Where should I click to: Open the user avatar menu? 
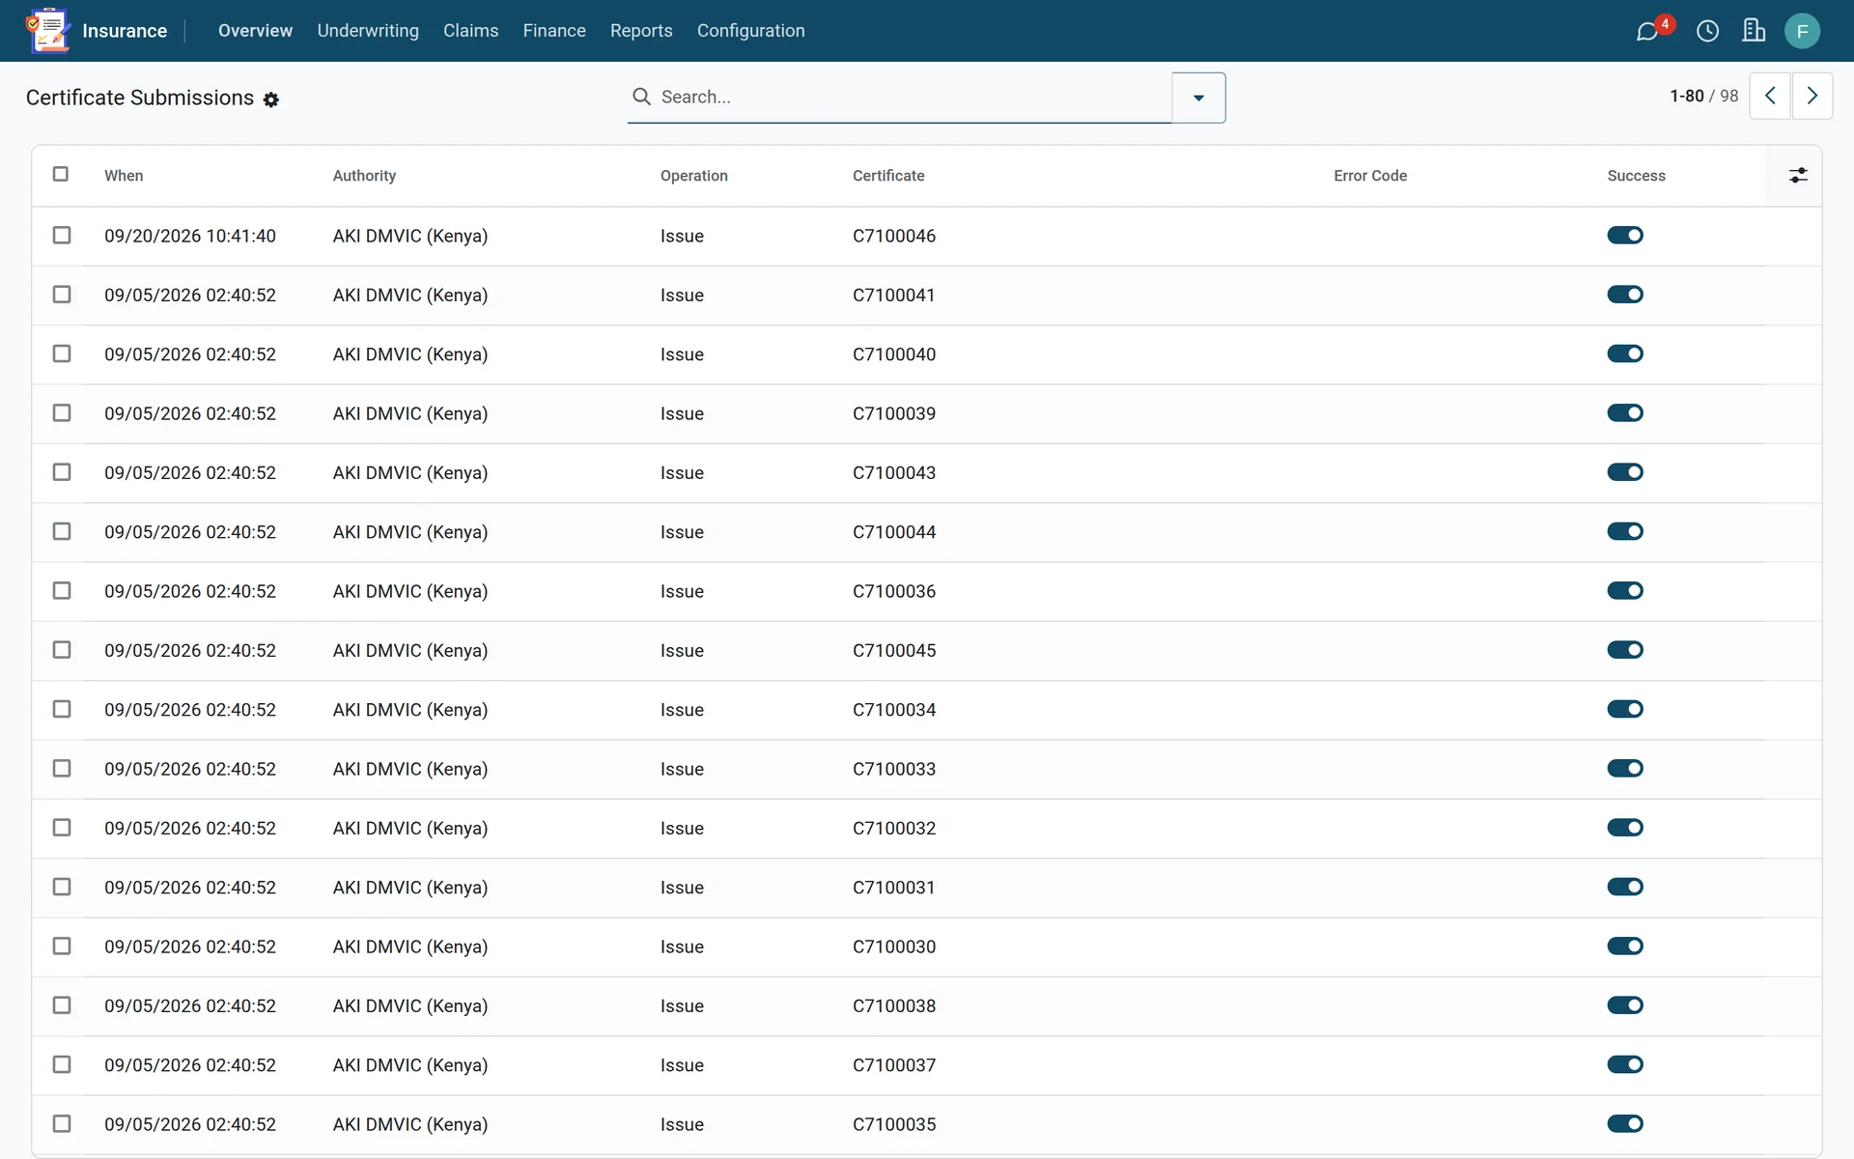[1802, 31]
